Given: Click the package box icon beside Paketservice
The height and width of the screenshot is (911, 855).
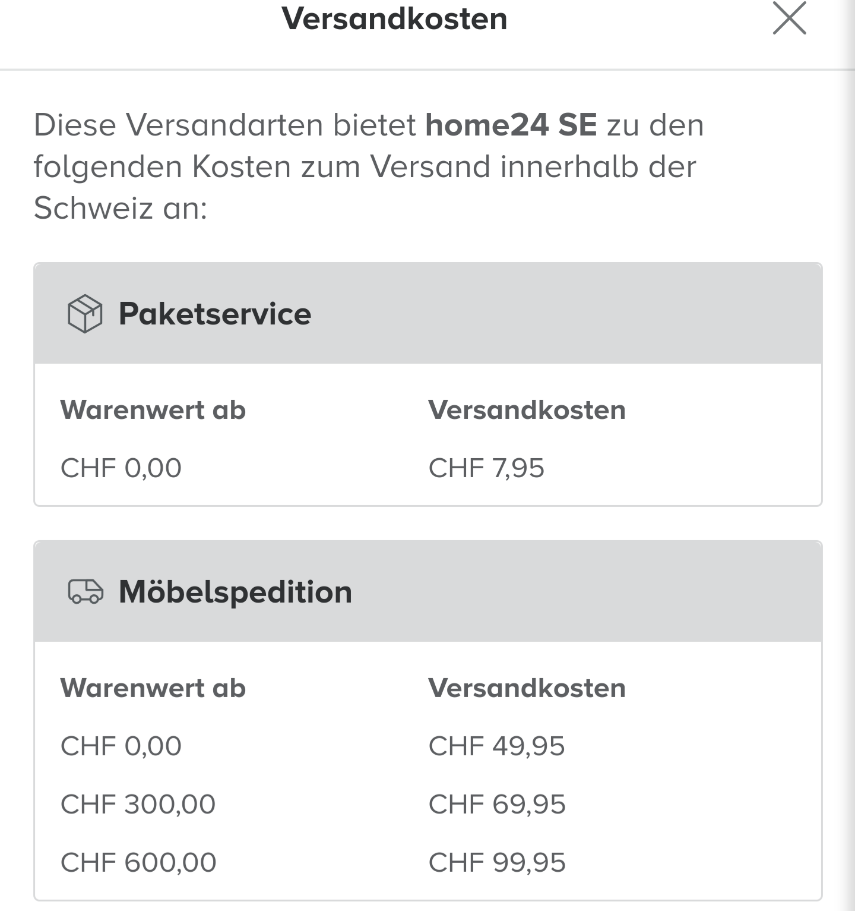Looking at the screenshot, I should pyautogui.click(x=85, y=314).
